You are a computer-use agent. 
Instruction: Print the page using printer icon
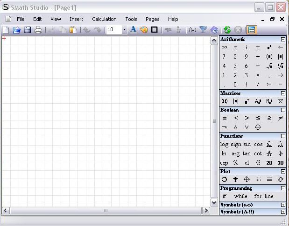click(x=38, y=30)
